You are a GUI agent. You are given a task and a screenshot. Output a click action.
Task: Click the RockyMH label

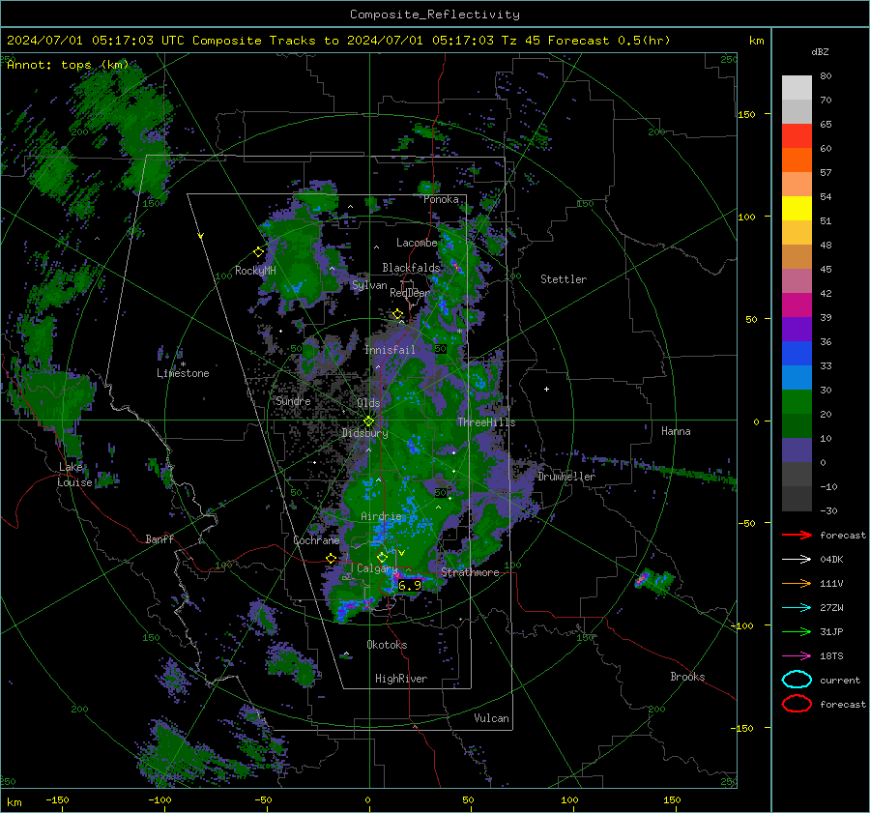coord(255,271)
